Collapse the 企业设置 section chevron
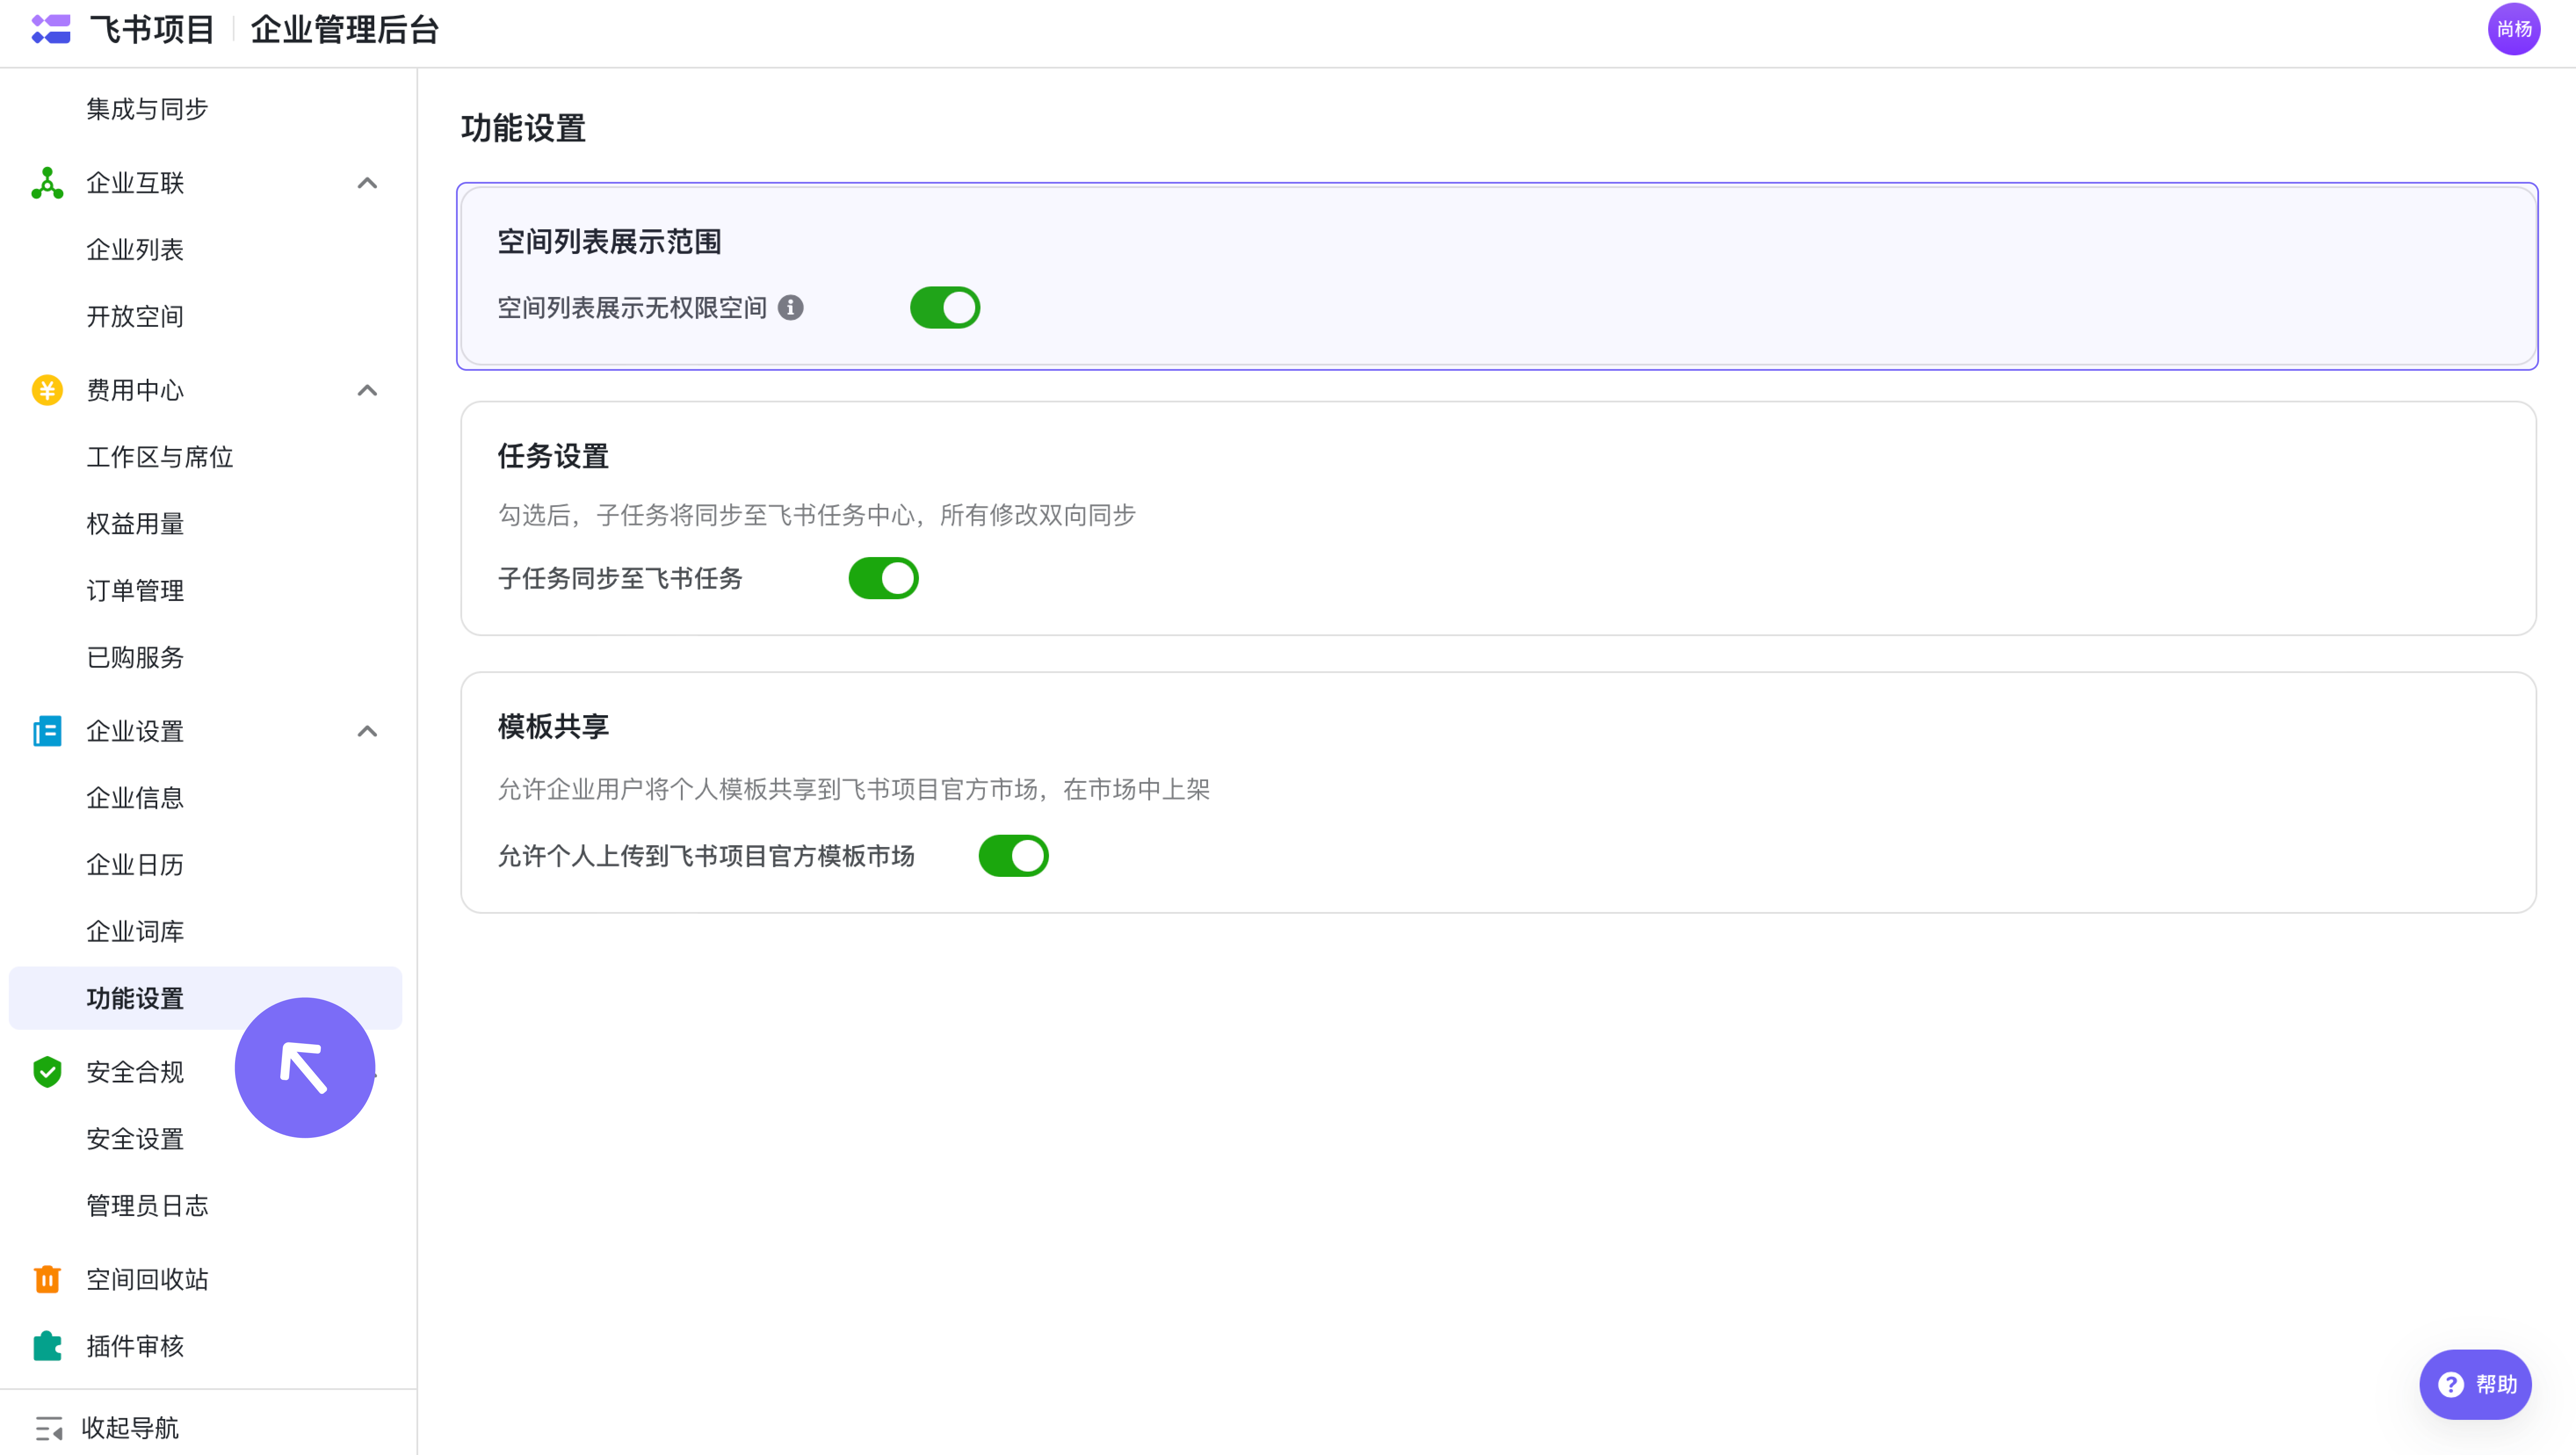This screenshot has height=1455, width=2576. (367, 731)
